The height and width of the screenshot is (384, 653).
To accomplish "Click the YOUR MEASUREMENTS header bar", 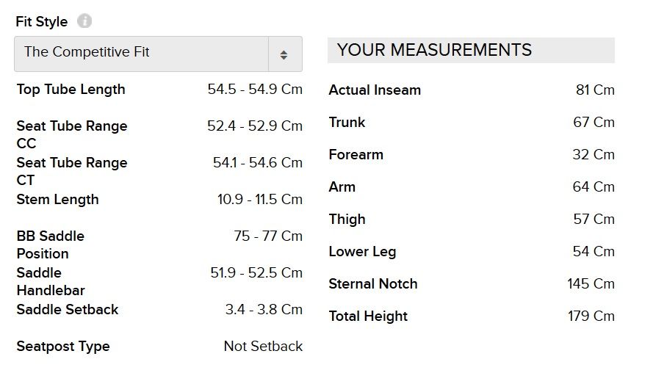I will click(x=470, y=51).
